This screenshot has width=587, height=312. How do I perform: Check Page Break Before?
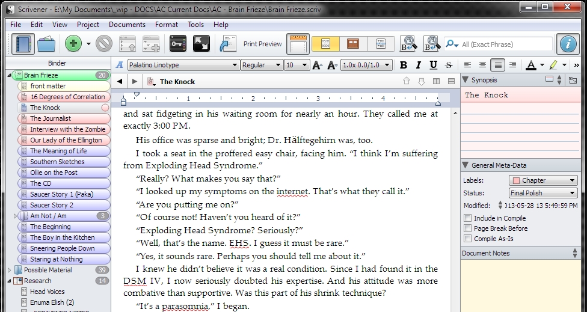467,228
